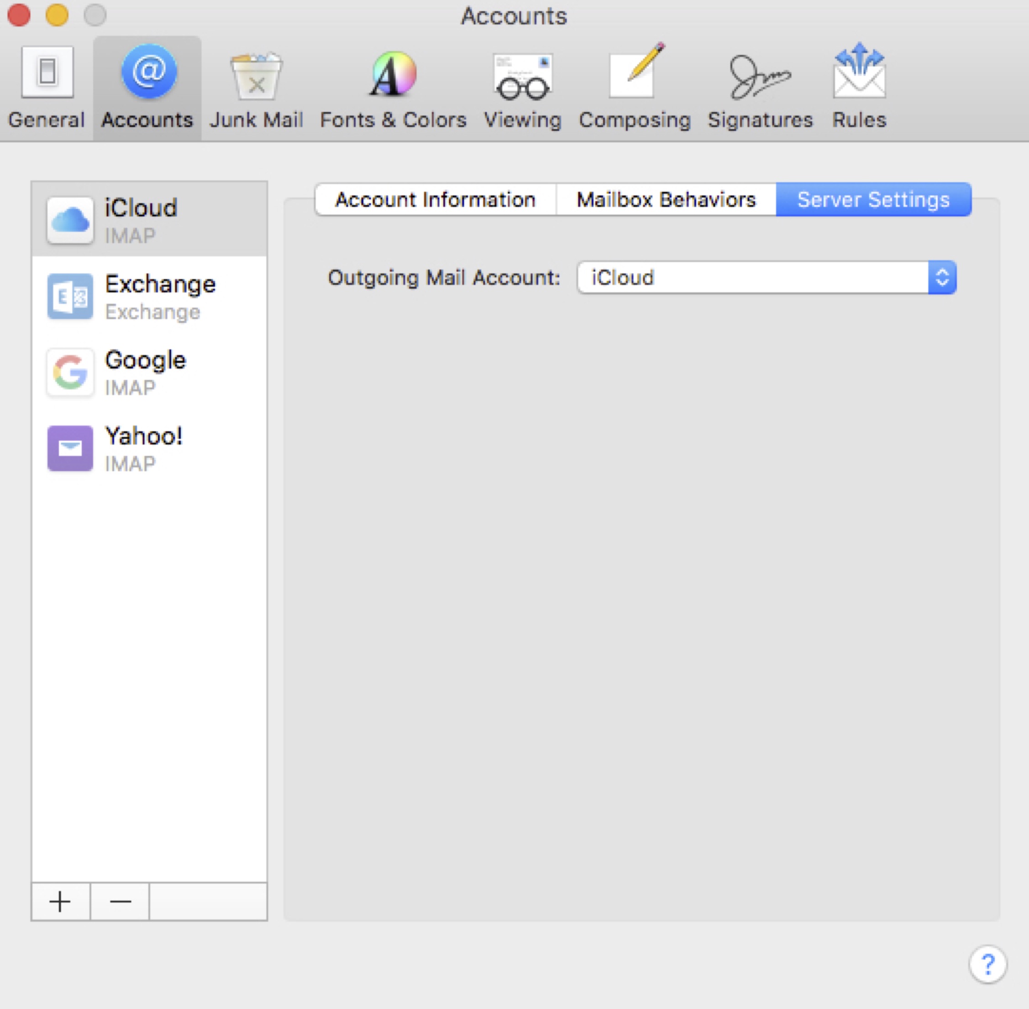Remove selected account with minus button

click(x=120, y=901)
